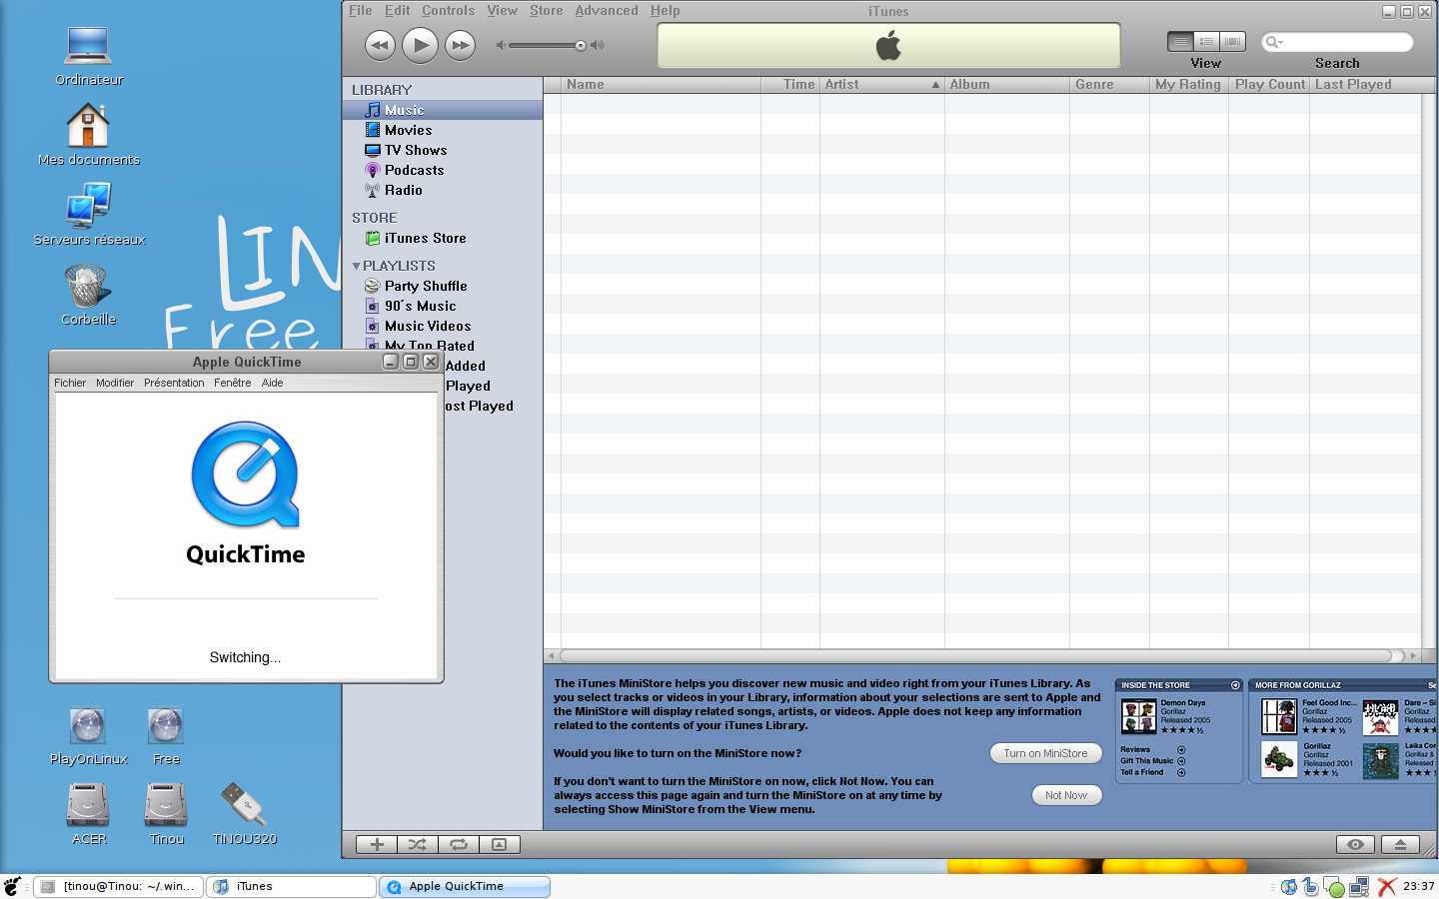Image resolution: width=1439 pixels, height=899 pixels.
Task: Sort tracks by the Name column
Action: (x=661, y=85)
